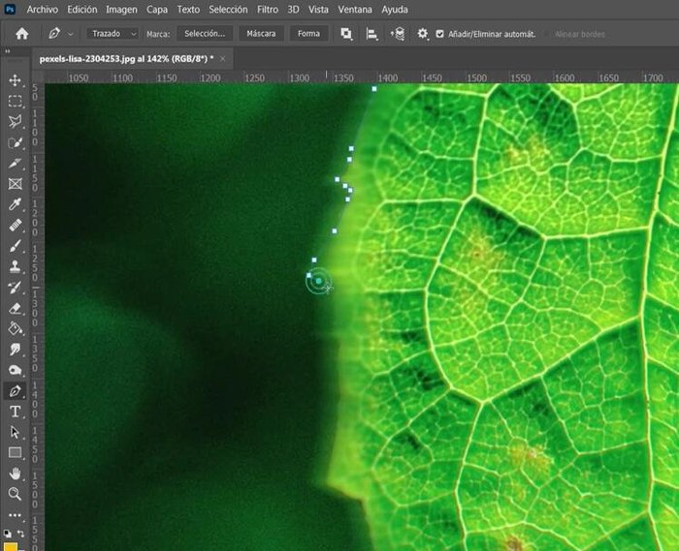Screen dimensions: 679x551
Task: Expand the Pen tool preset picker
Action: point(60,34)
